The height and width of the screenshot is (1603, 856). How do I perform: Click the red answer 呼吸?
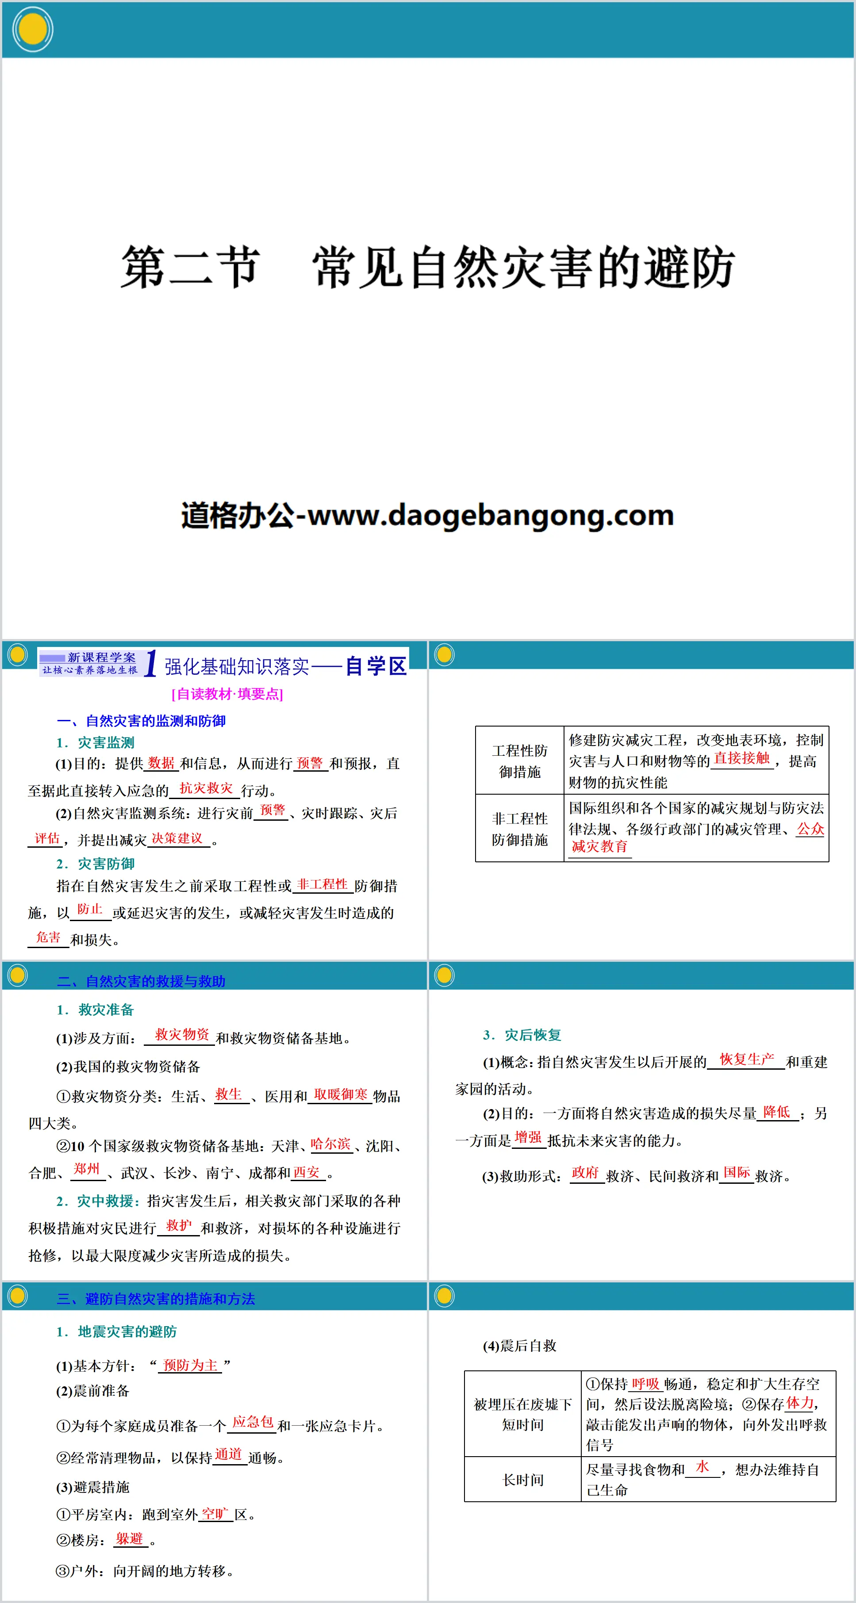point(645,1384)
